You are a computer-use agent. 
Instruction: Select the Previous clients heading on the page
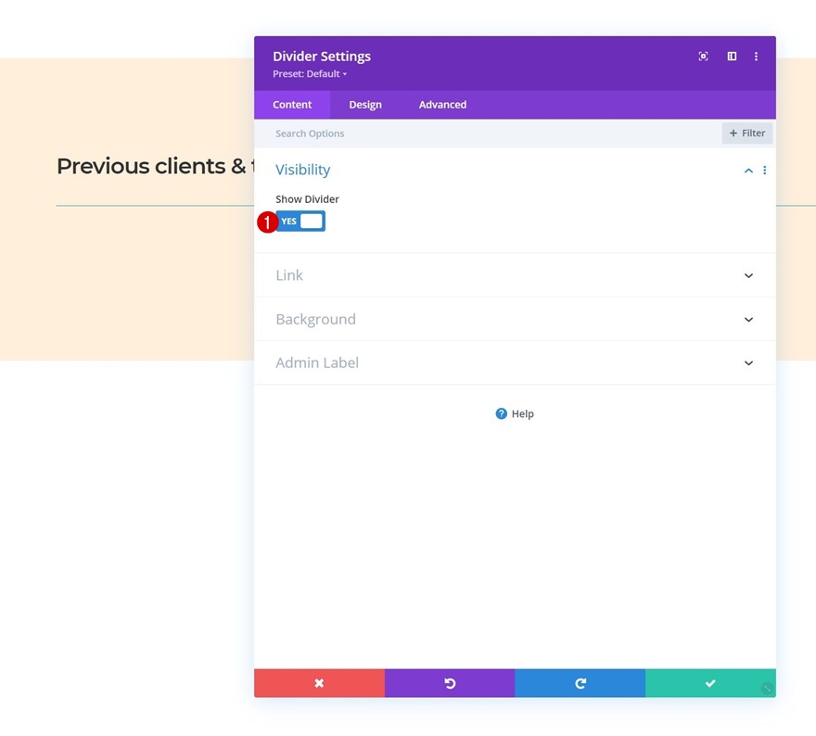coord(155,166)
